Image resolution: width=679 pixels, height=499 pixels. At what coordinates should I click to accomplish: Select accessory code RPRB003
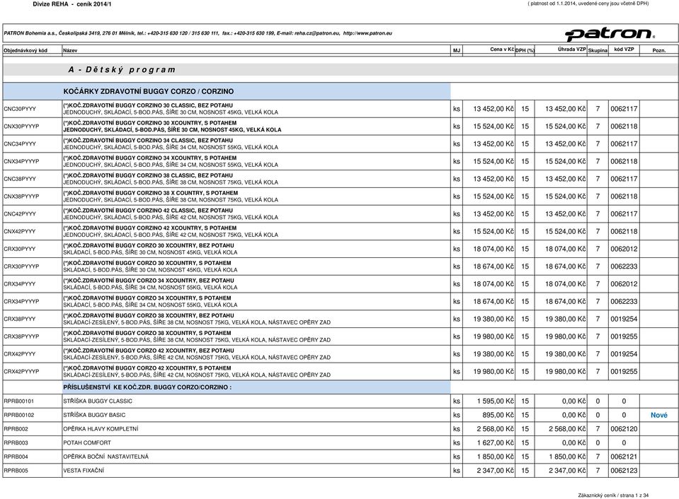click(16, 442)
